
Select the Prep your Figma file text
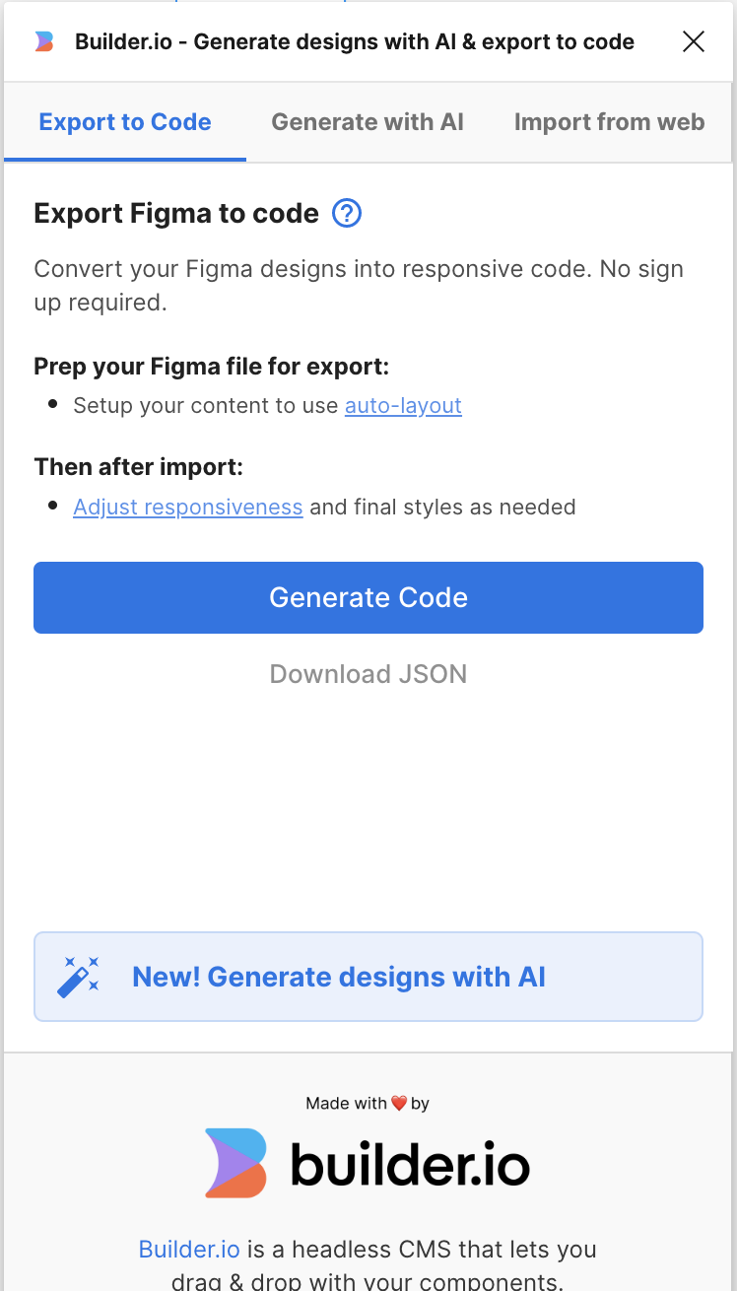point(211,366)
